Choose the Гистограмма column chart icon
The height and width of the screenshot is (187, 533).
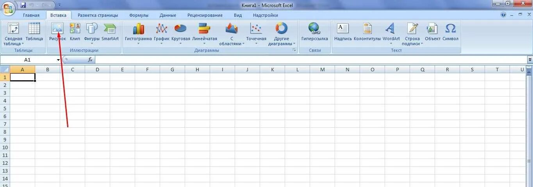[x=138, y=29]
